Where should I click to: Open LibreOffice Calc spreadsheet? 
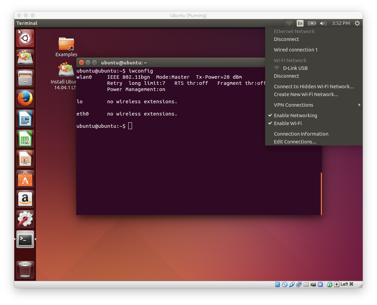(x=25, y=138)
